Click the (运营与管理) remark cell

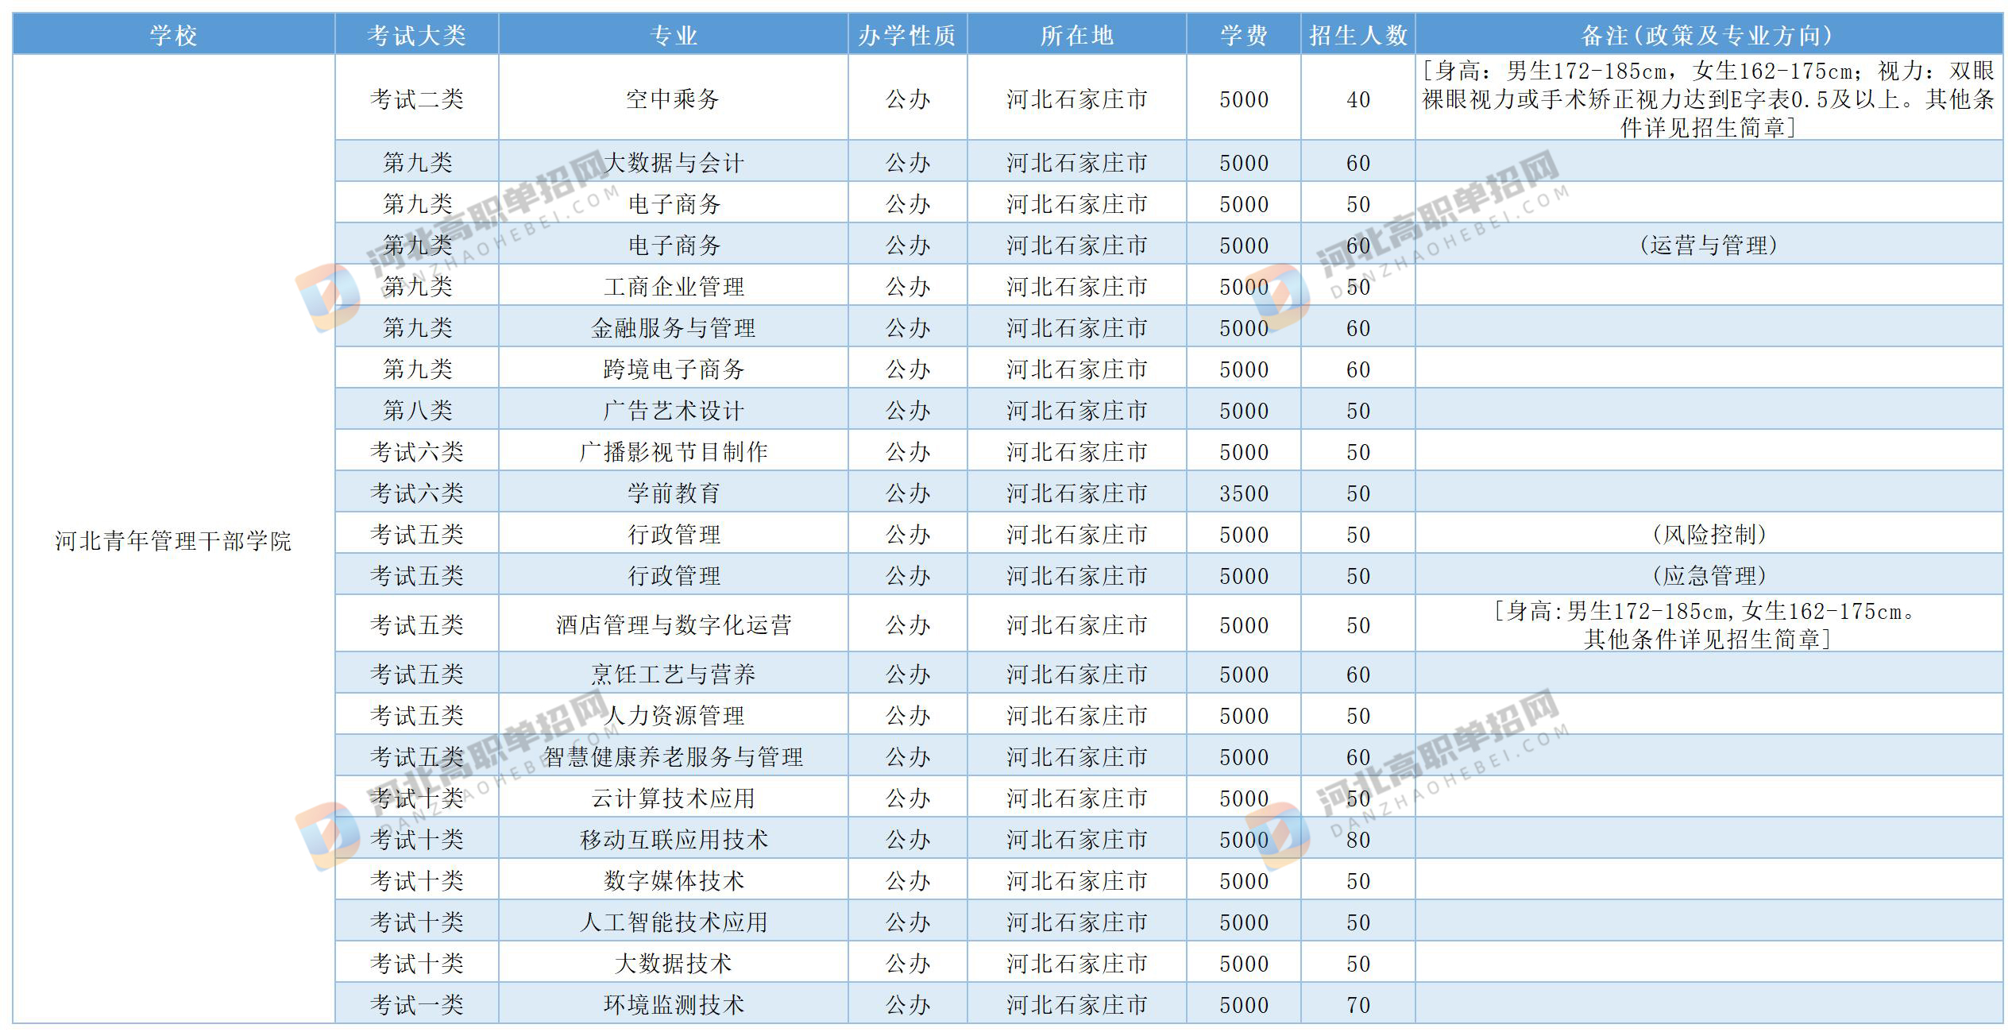1708,245
